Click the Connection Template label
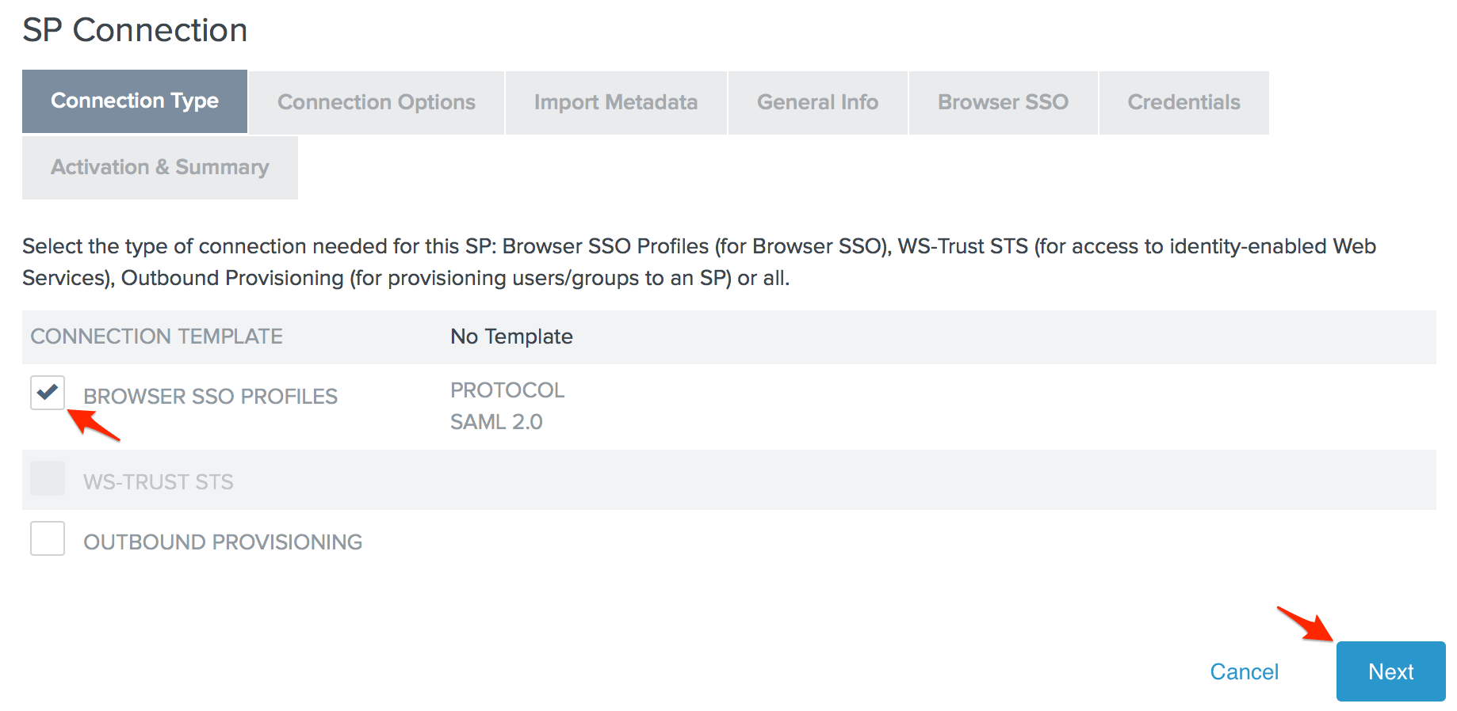Screen dimensions: 1457x711 [x=156, y=337]
